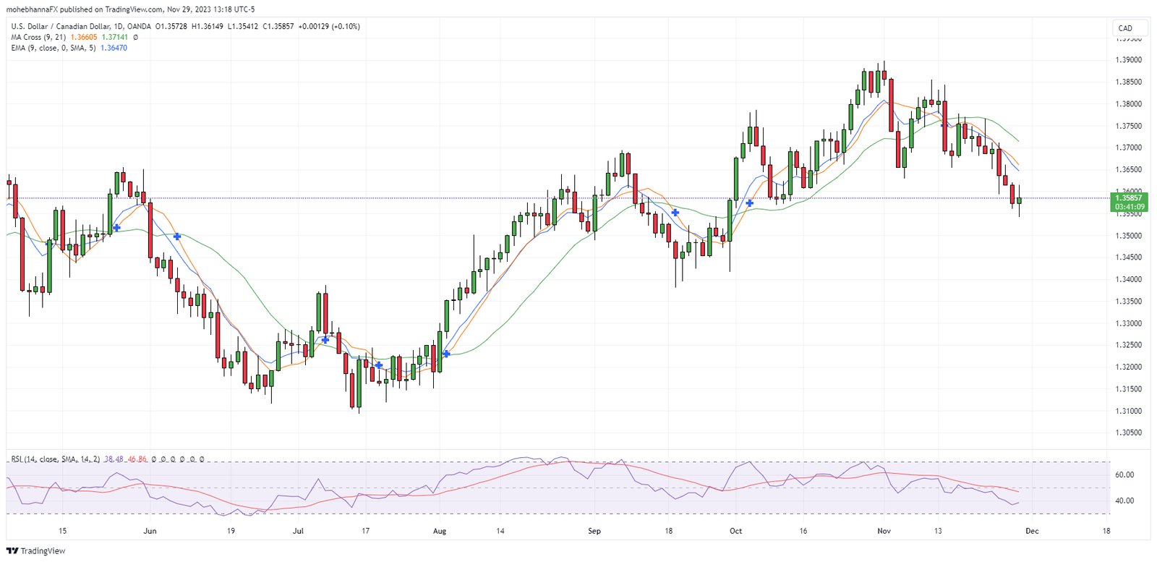Click the blue MA cross marker in early August
This screenshot has width=1157, height=562.
(x=446, y=354)
